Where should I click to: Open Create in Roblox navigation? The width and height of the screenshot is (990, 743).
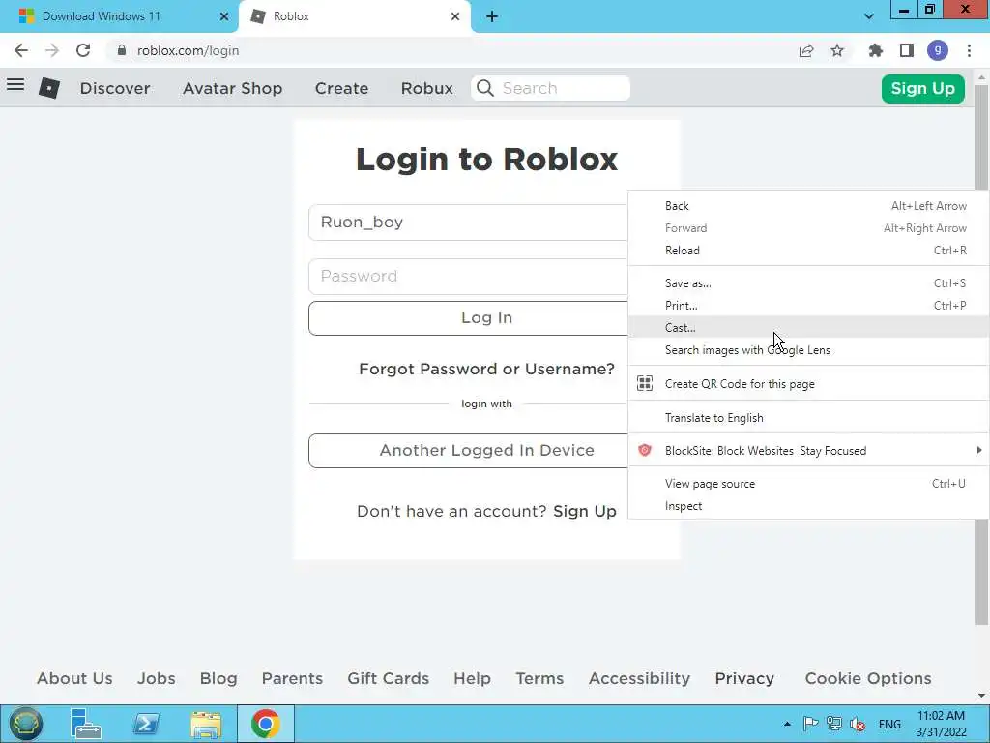[341, 88]
